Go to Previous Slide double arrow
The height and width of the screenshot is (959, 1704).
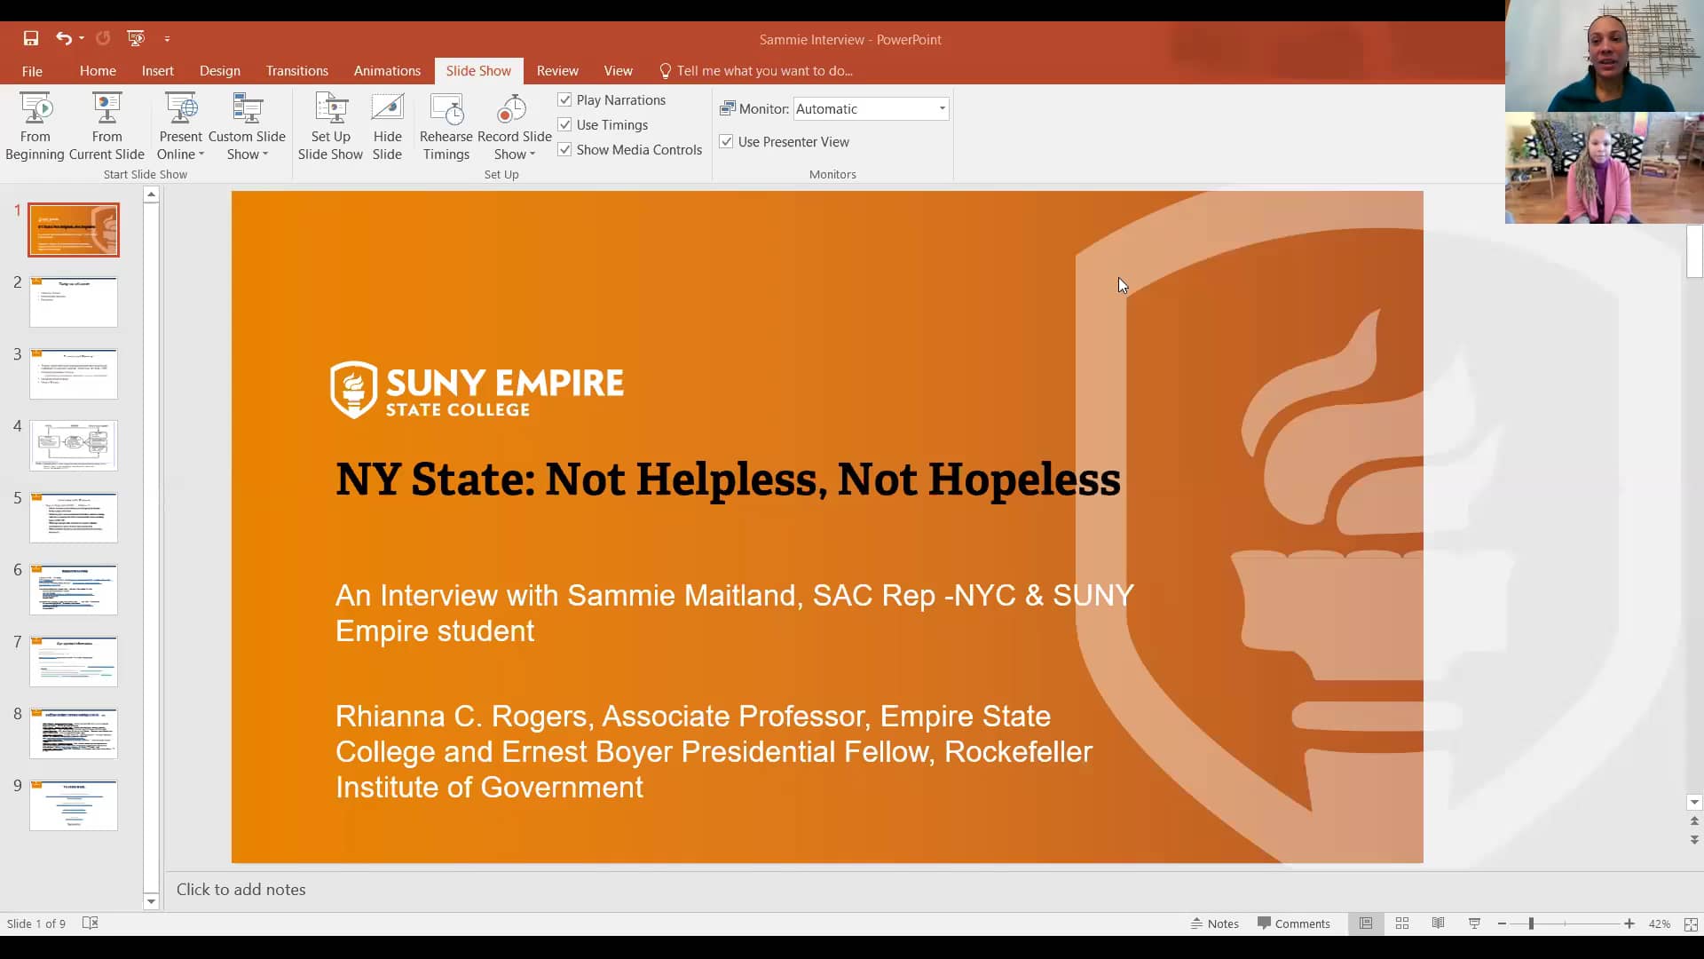1694,821
